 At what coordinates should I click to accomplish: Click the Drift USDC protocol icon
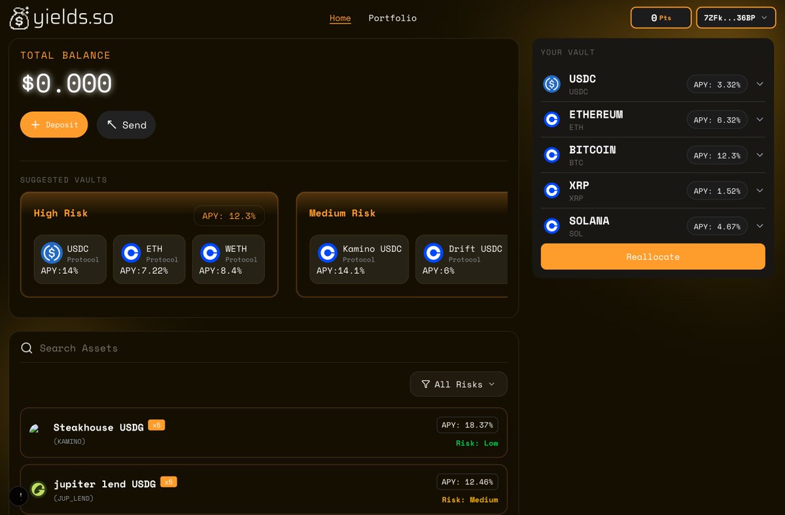click(433, 253)
